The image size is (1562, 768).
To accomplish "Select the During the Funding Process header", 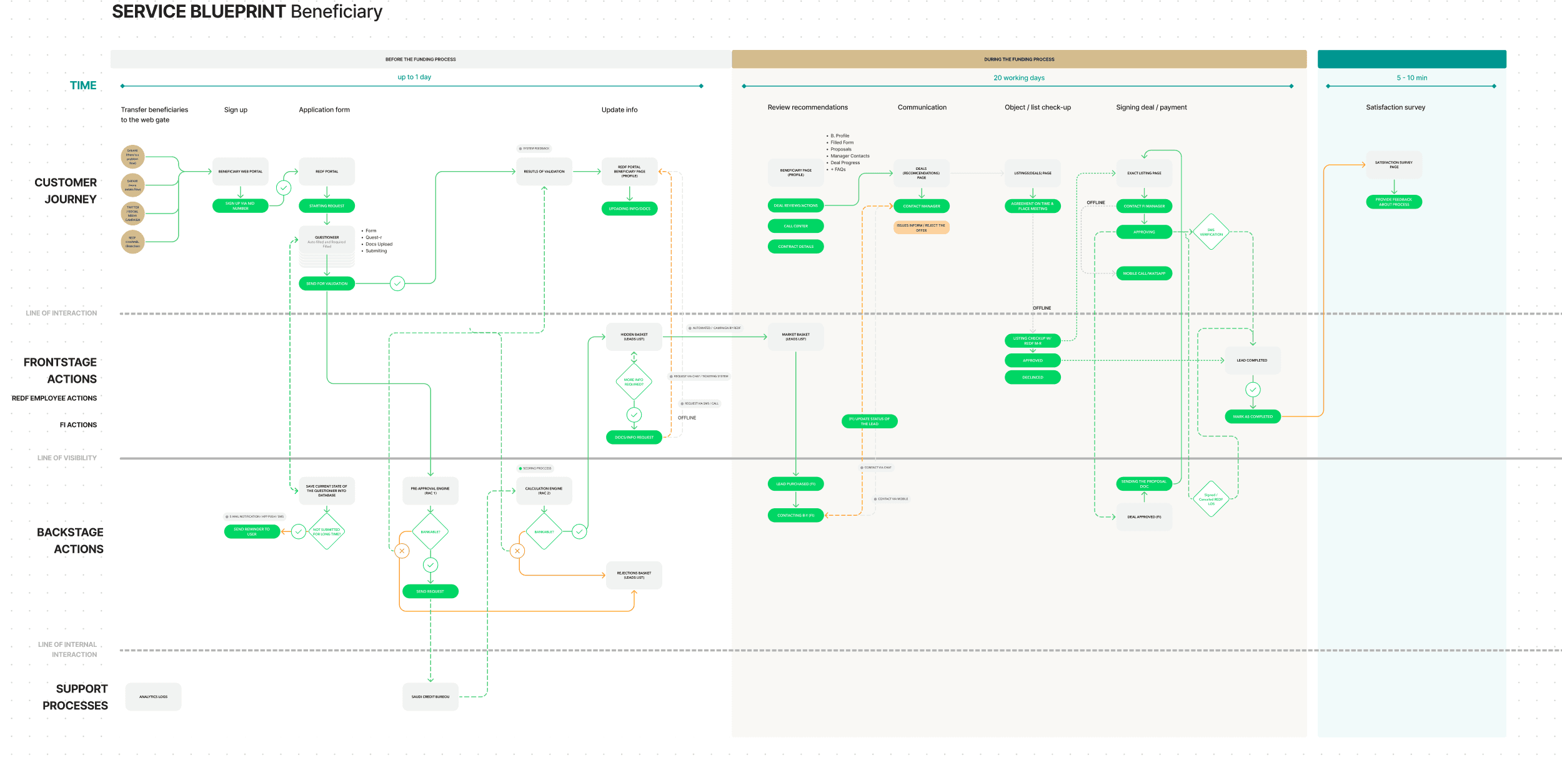I will click(1019, 59).
